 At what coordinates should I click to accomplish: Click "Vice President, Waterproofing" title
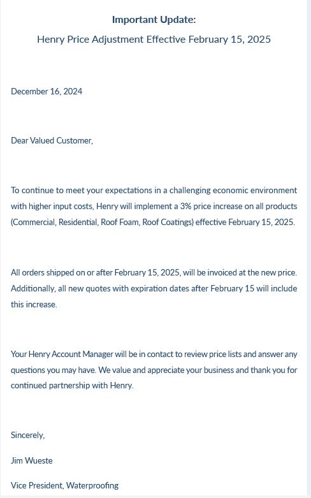(x=65, y=485)
